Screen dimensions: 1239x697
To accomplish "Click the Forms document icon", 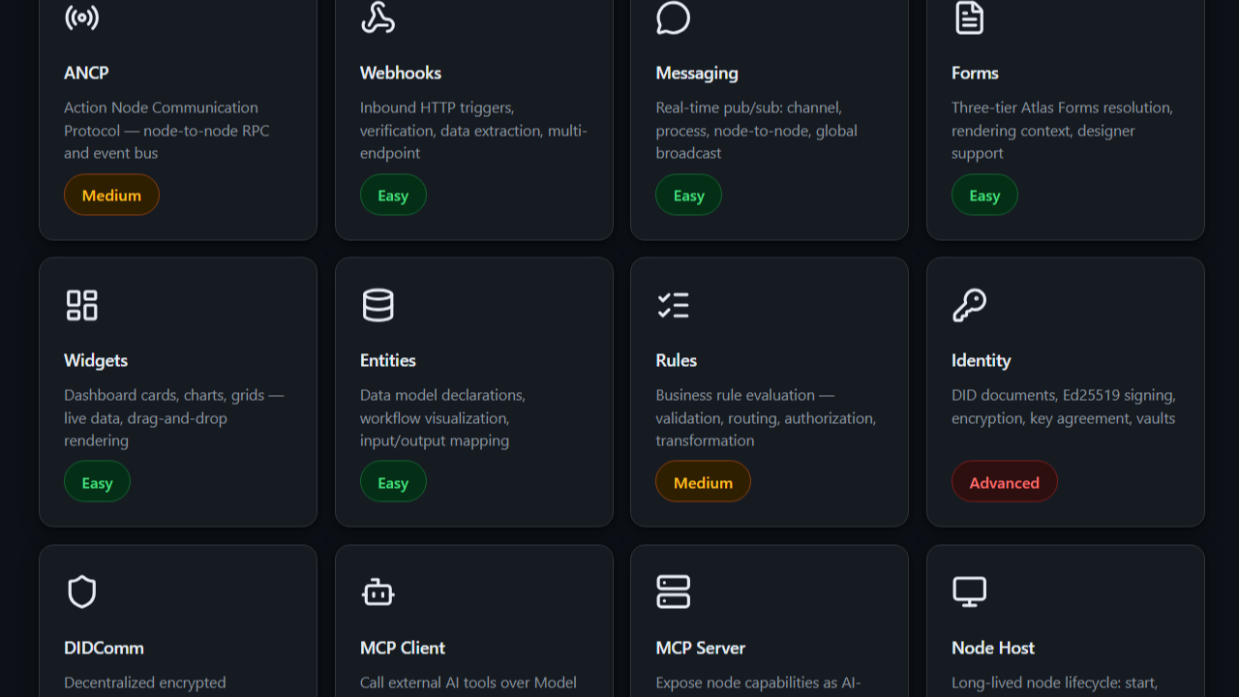I will pos(969,17).
